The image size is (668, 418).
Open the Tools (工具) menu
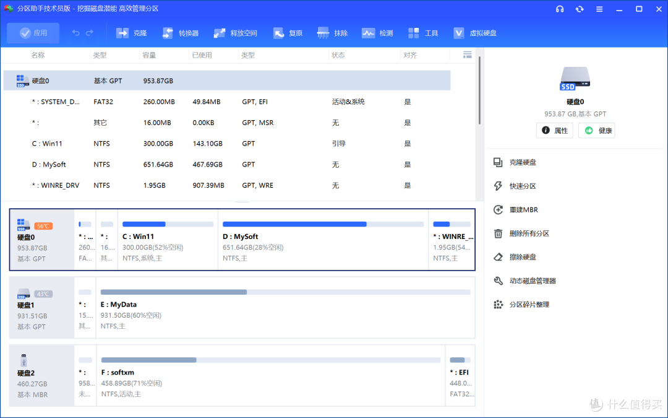click(423, 33)
